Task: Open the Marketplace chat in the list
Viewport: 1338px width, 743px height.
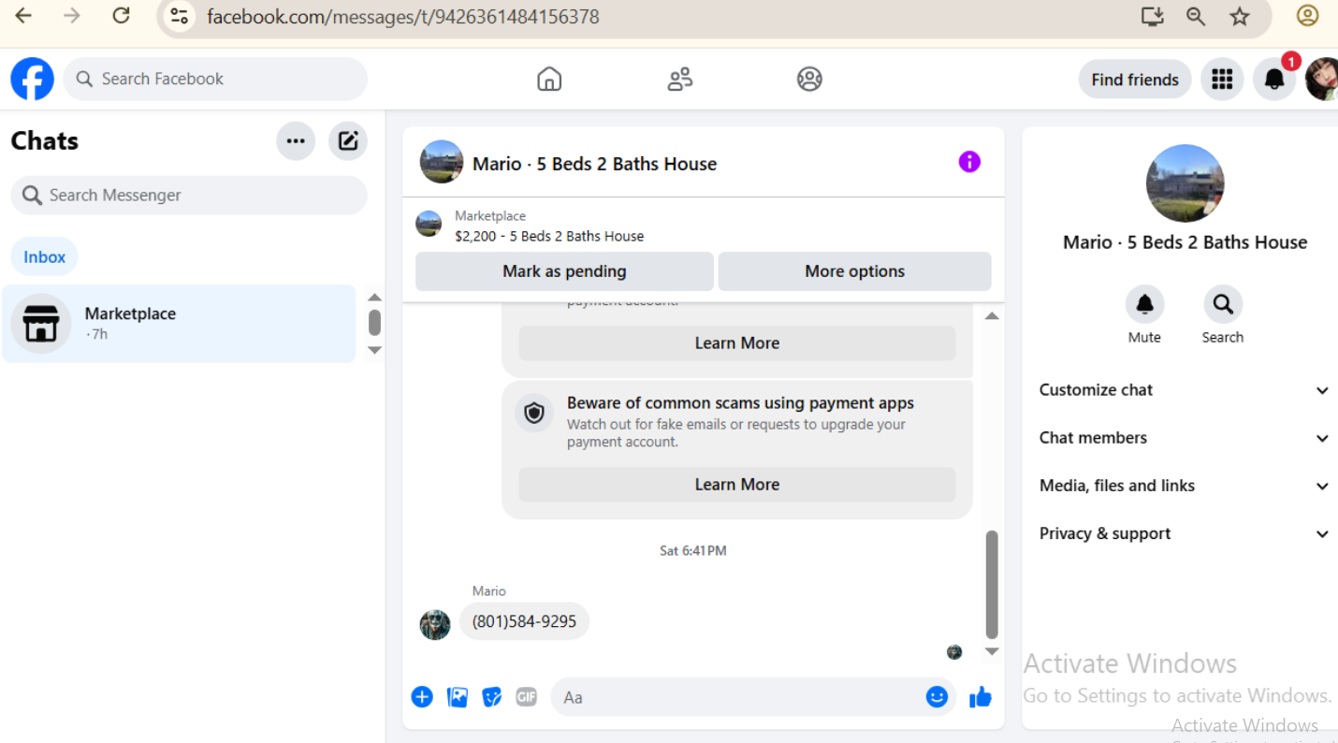Action: (179, 324)
